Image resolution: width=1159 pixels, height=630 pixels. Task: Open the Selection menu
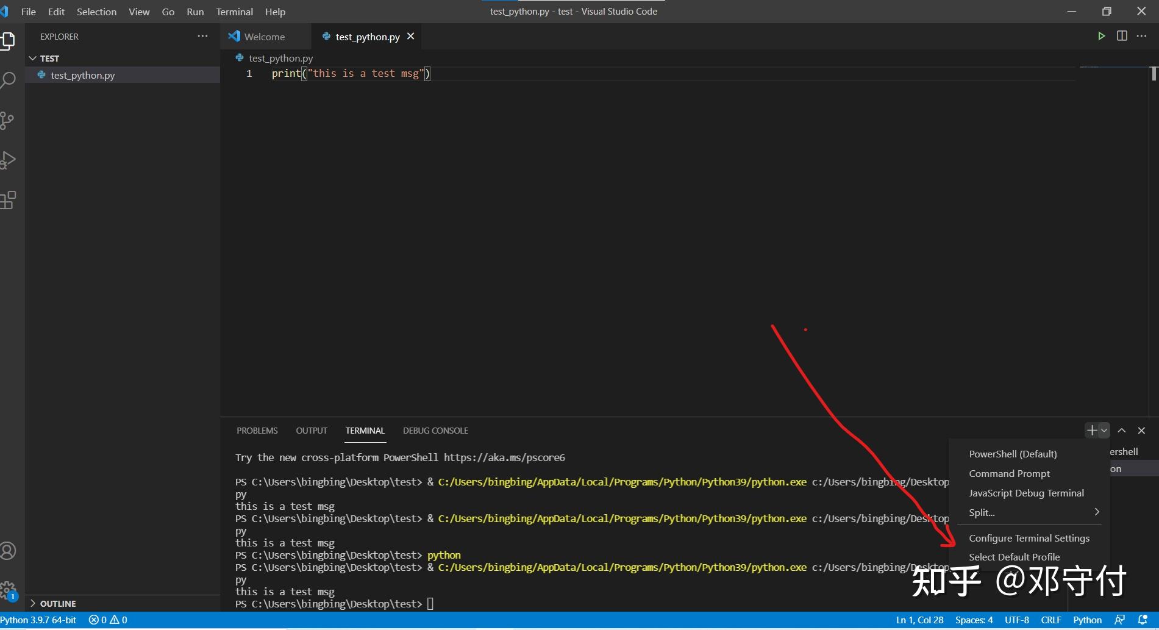pyautogui.click(x=96, y=12)
